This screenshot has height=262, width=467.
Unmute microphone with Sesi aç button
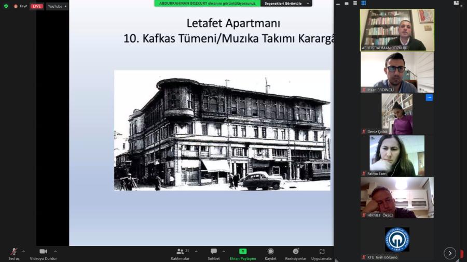13,254
